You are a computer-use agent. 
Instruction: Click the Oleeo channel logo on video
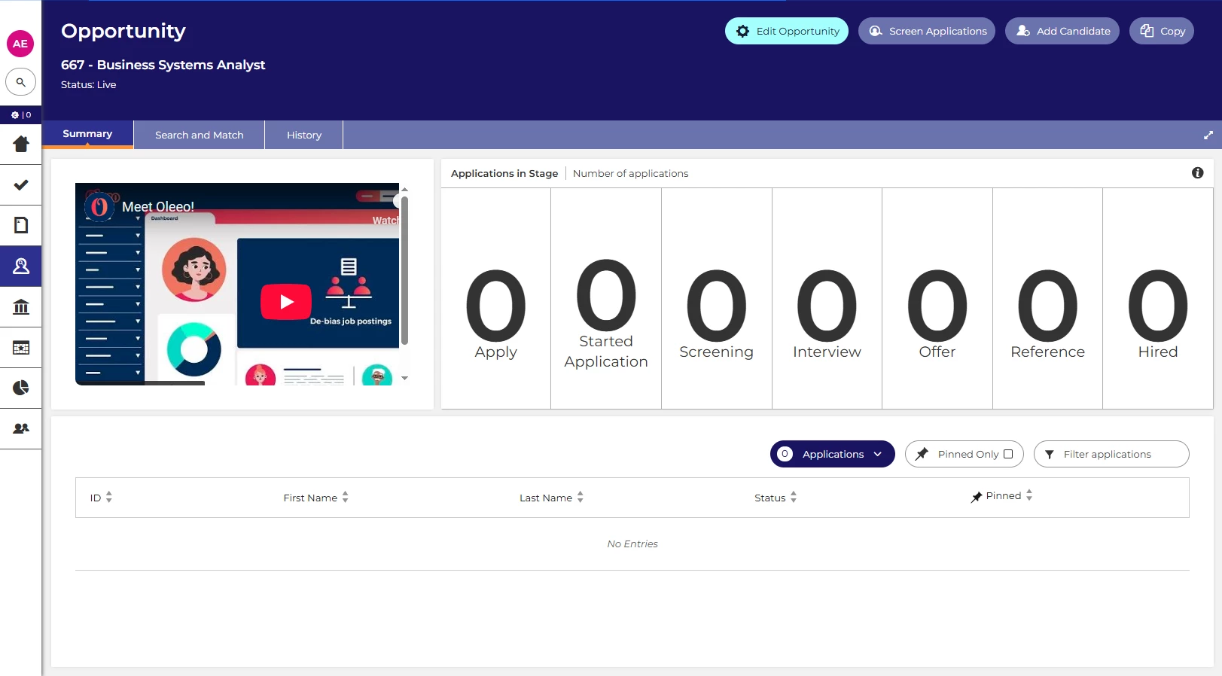point(99,206)
